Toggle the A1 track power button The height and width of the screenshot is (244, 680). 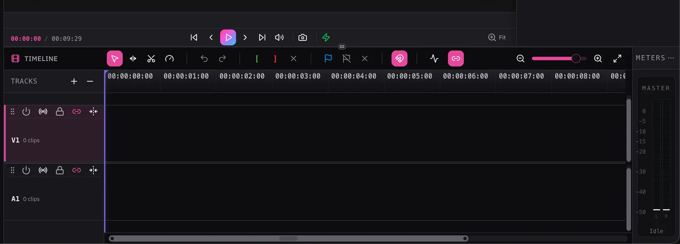coord(26,170)
